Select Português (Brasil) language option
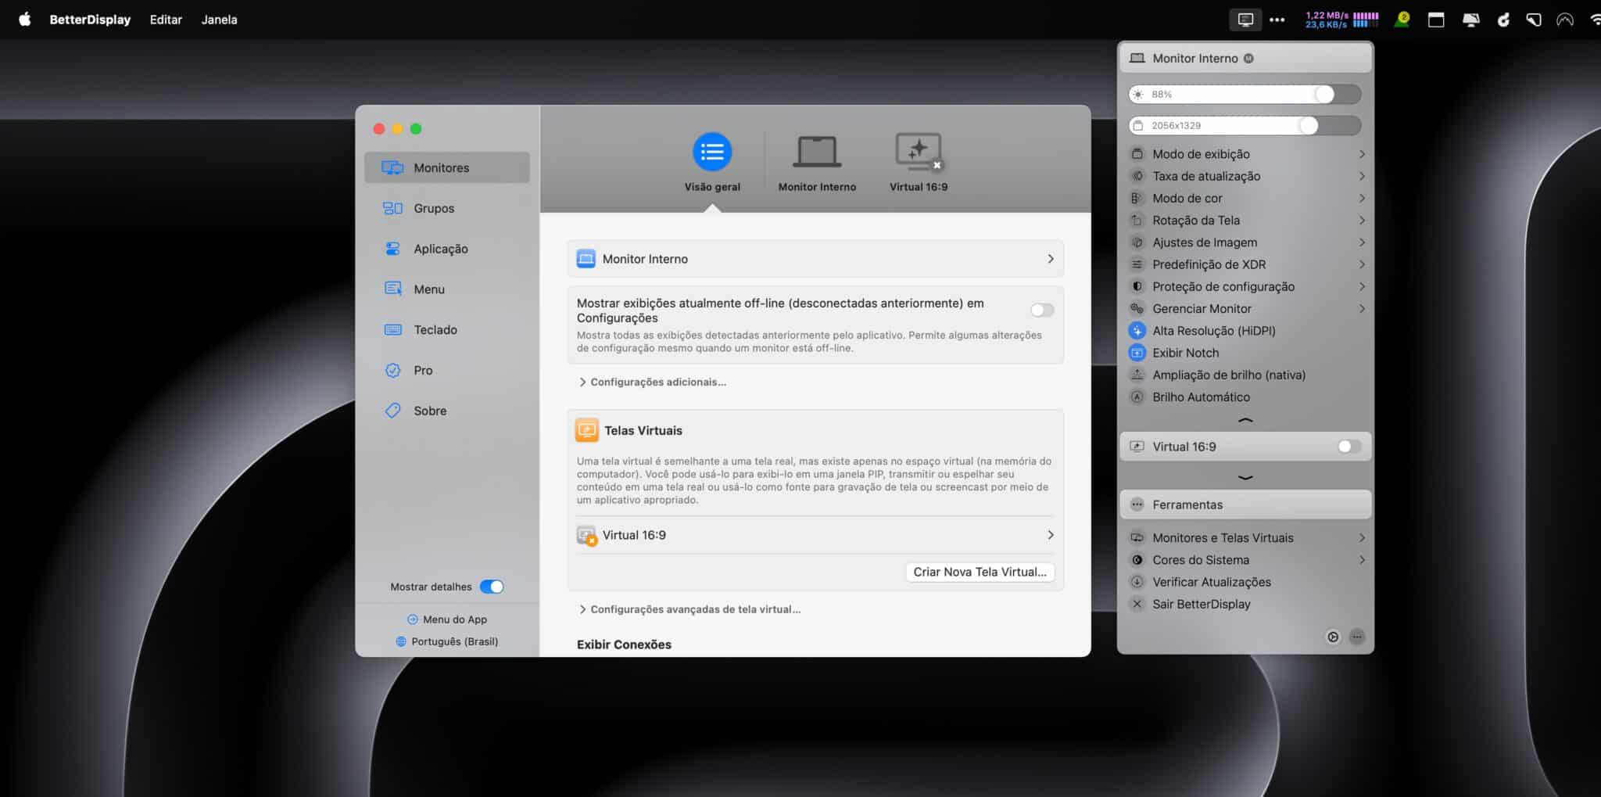The height and width of the screenshot is (797, 1601). coord(455,641)
